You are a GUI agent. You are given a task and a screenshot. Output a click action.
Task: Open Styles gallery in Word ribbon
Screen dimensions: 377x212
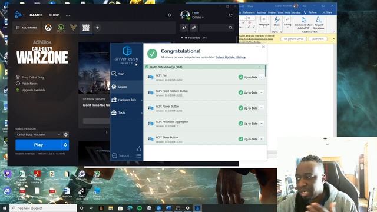277,22
